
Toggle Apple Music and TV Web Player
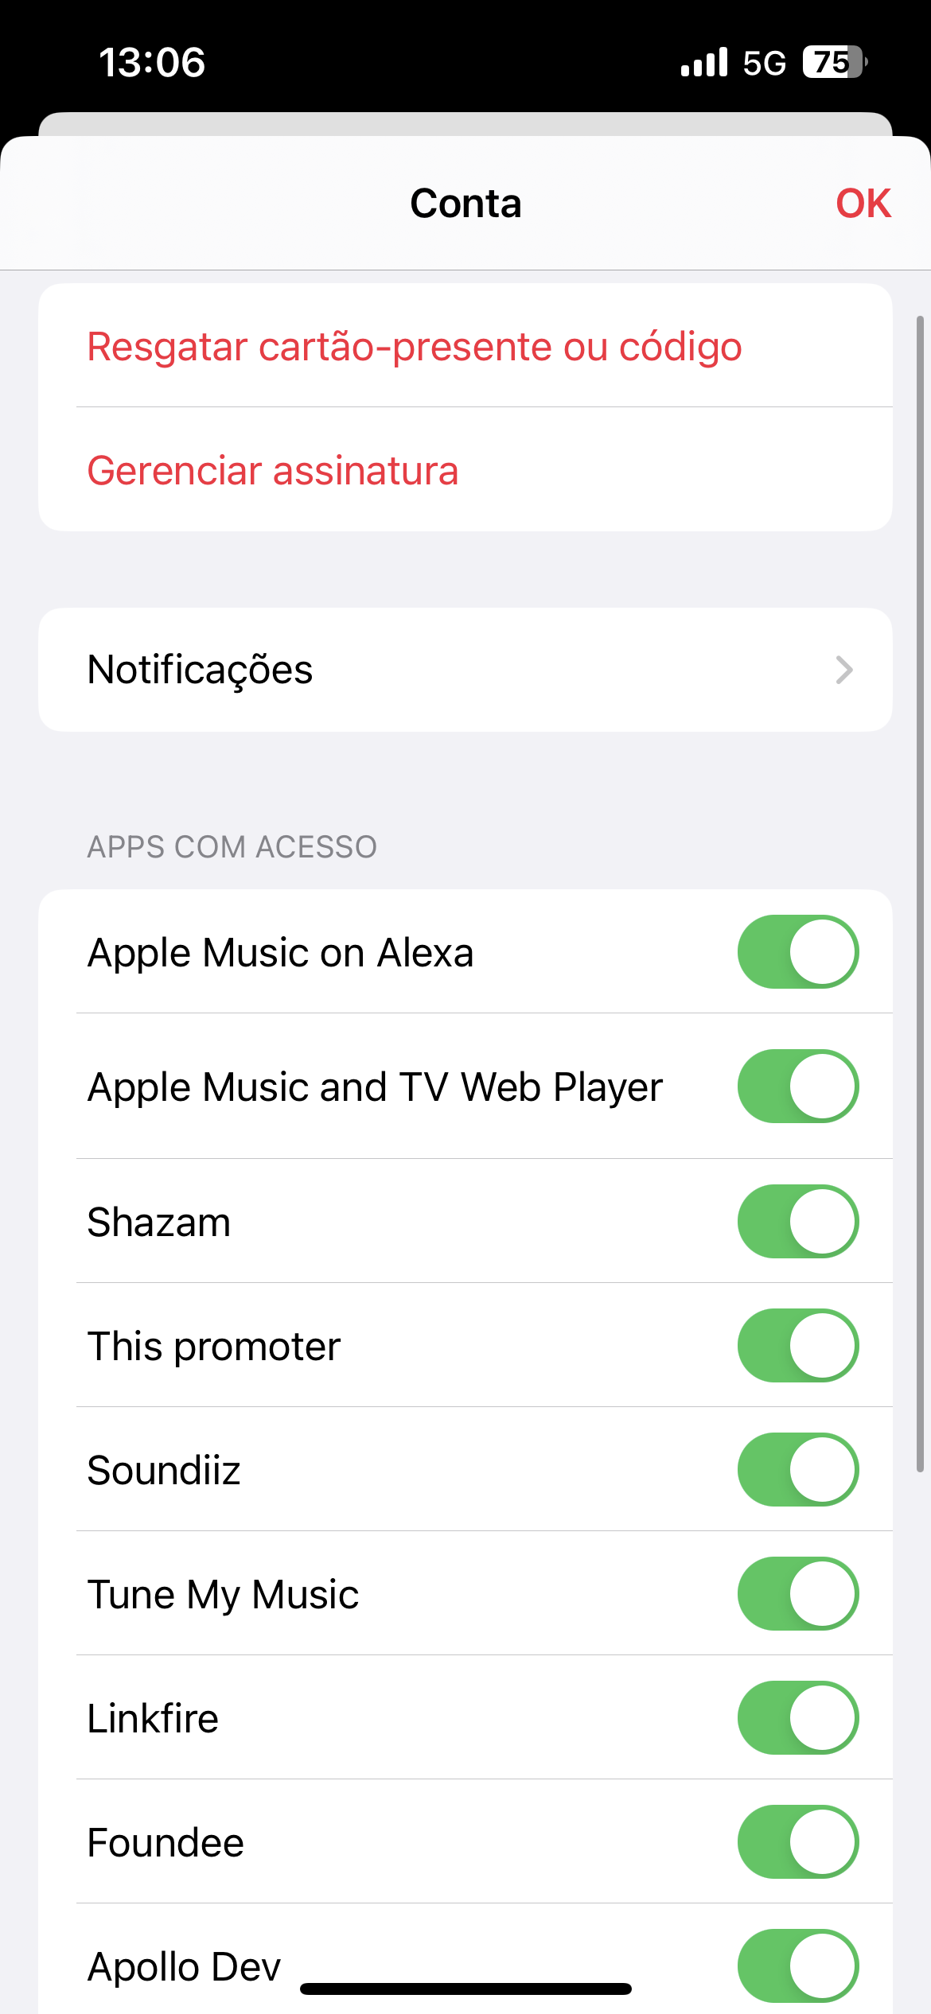tap(797, 1087)
